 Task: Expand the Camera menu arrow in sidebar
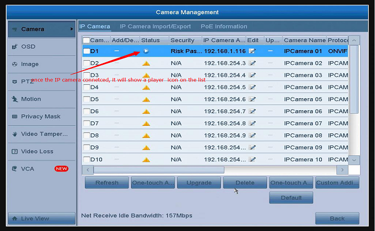click(x=72, y=28)
